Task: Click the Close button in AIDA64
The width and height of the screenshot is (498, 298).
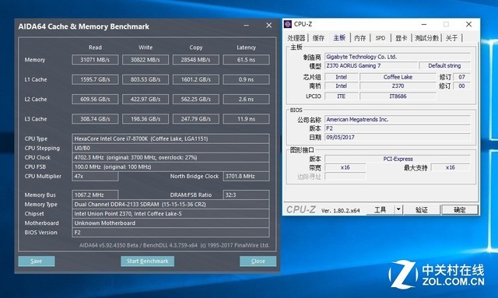Action: click(x=258, y=261)
